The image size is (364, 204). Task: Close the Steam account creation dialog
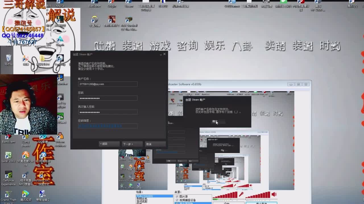164,54
